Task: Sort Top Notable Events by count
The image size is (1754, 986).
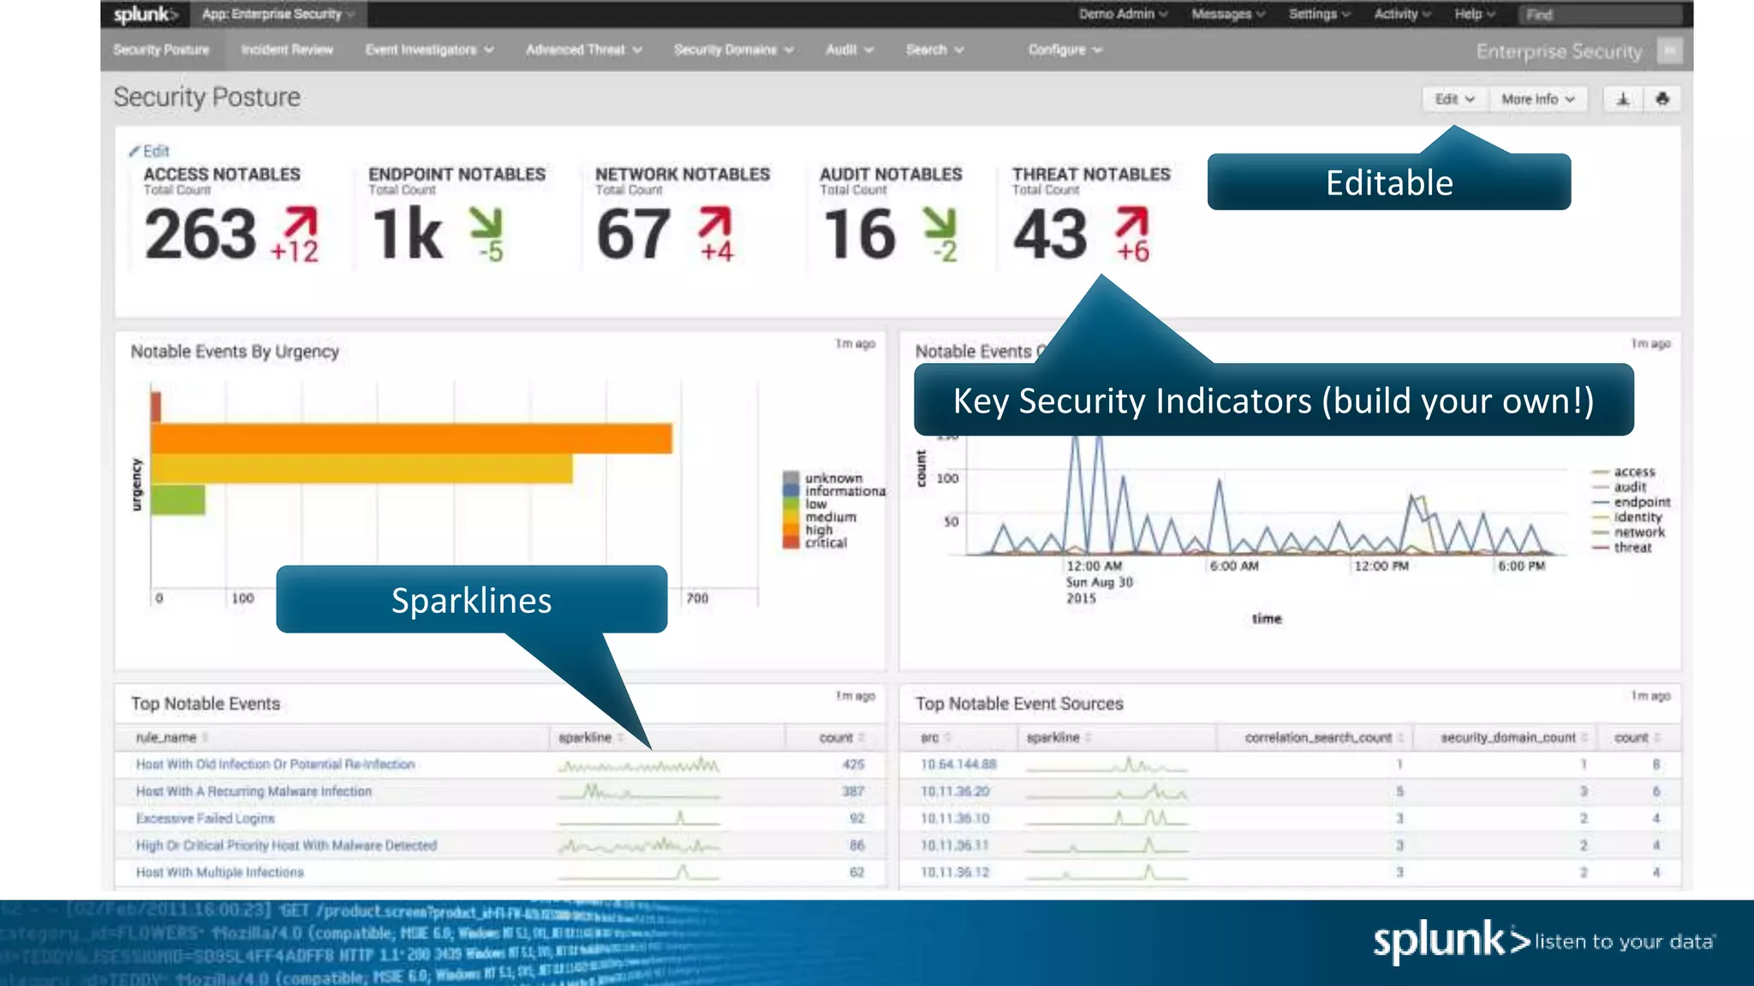Action: click(842, 738)
